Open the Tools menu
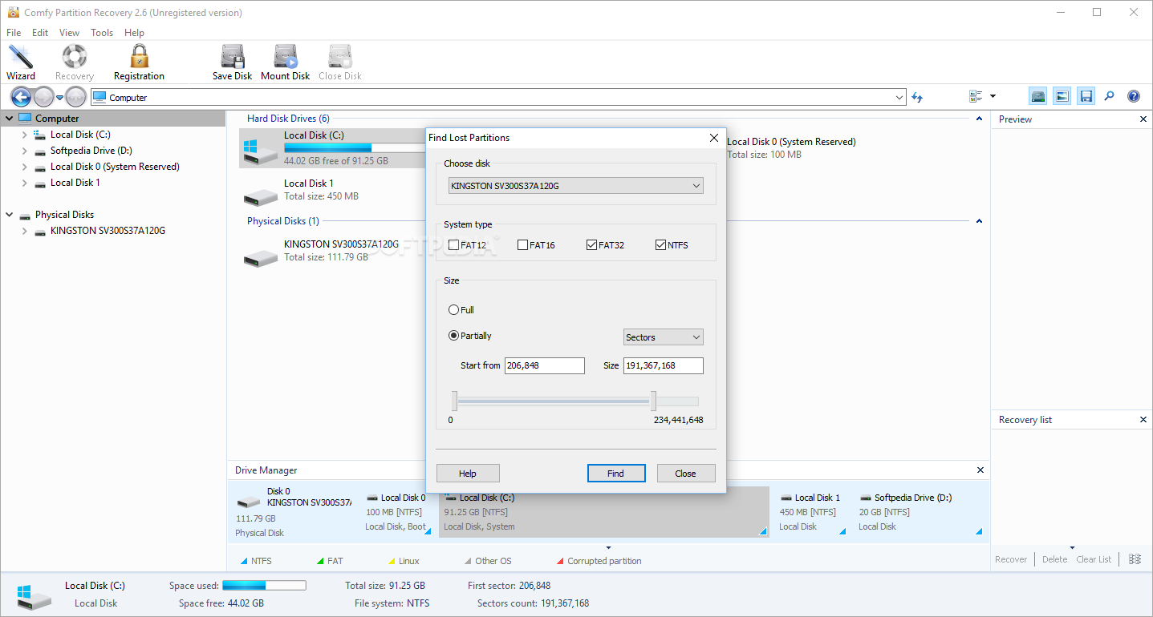This screenshot has width=1153, height=617. pos(102,33)
